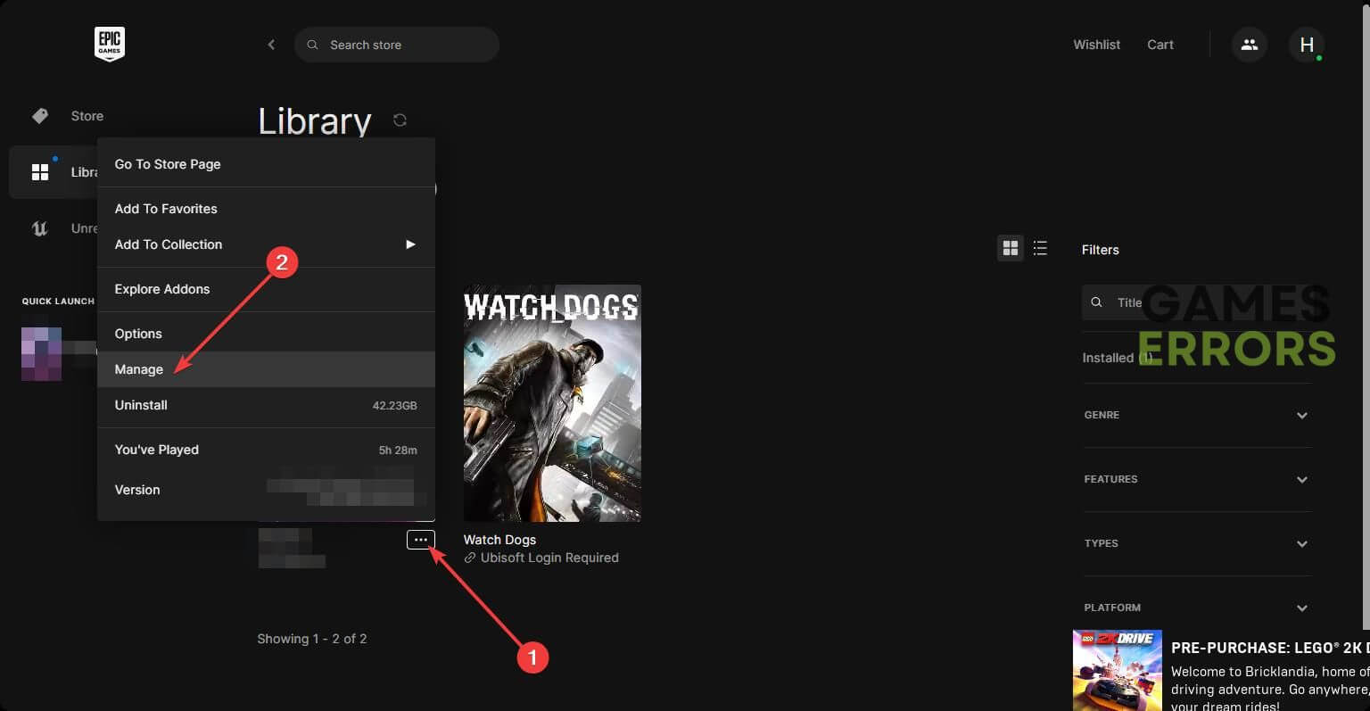Click the Epic Games logo

click(x=109, y=44)
